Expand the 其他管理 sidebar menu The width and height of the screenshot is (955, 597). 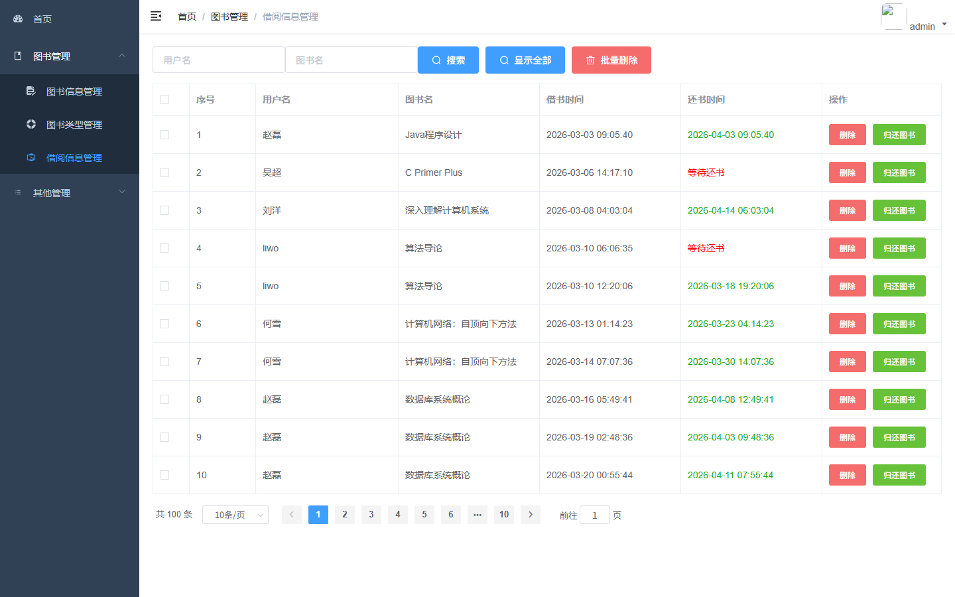70,192
